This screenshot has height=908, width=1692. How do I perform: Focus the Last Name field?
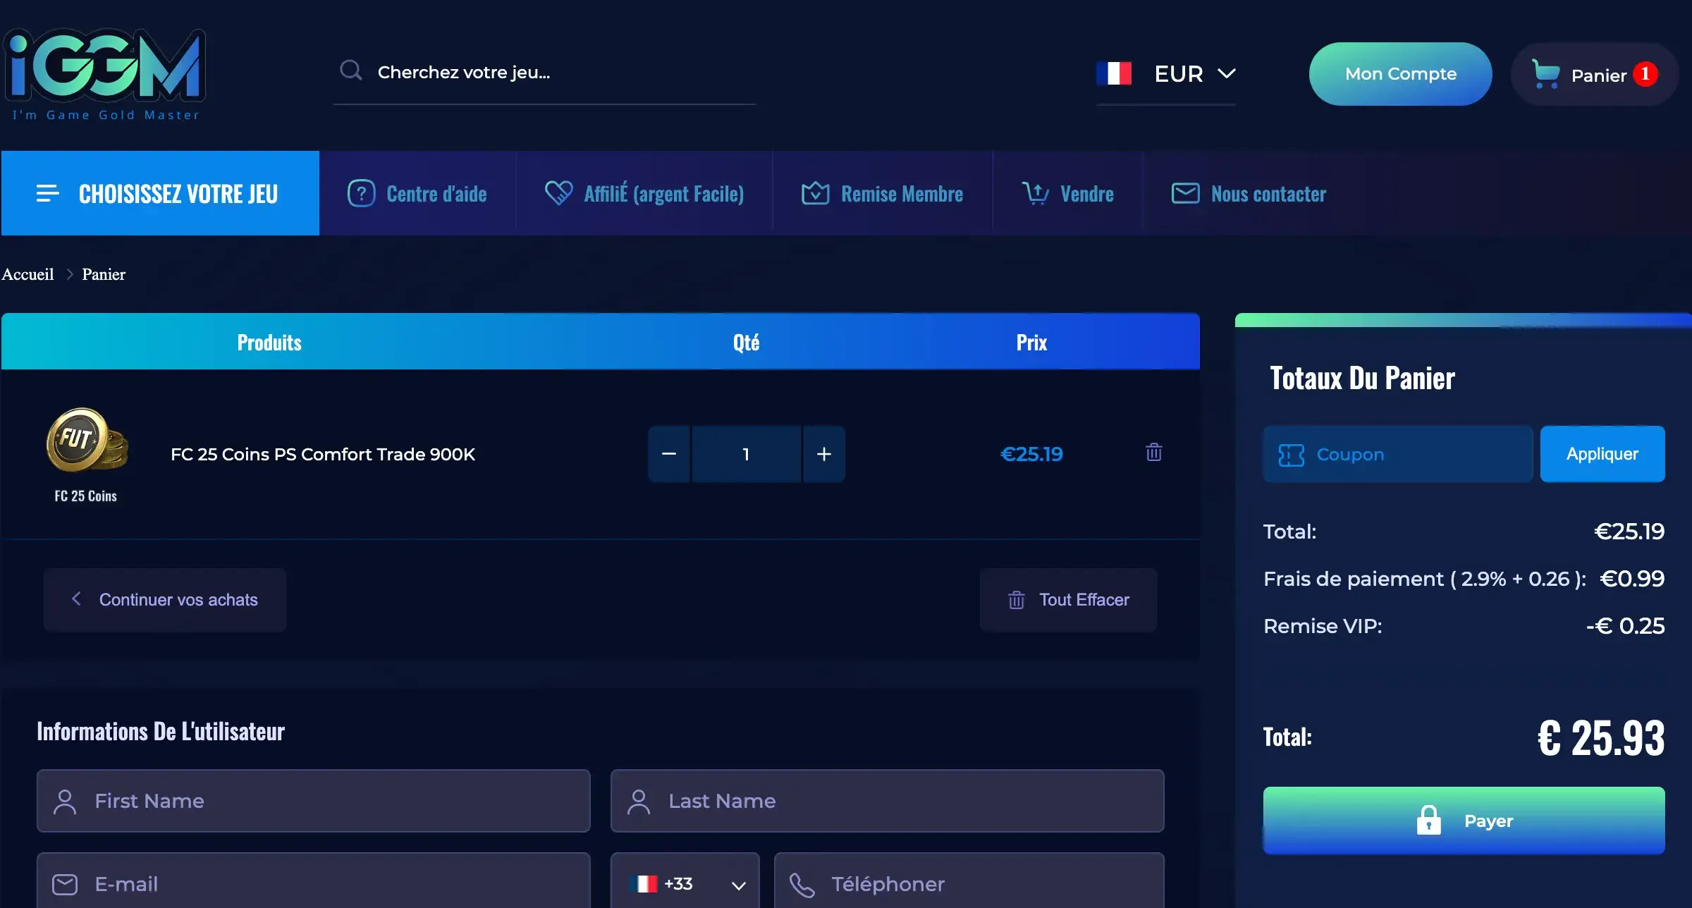click(888, 801)
